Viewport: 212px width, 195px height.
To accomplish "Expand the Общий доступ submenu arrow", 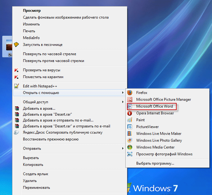I will tap(123, 102).
